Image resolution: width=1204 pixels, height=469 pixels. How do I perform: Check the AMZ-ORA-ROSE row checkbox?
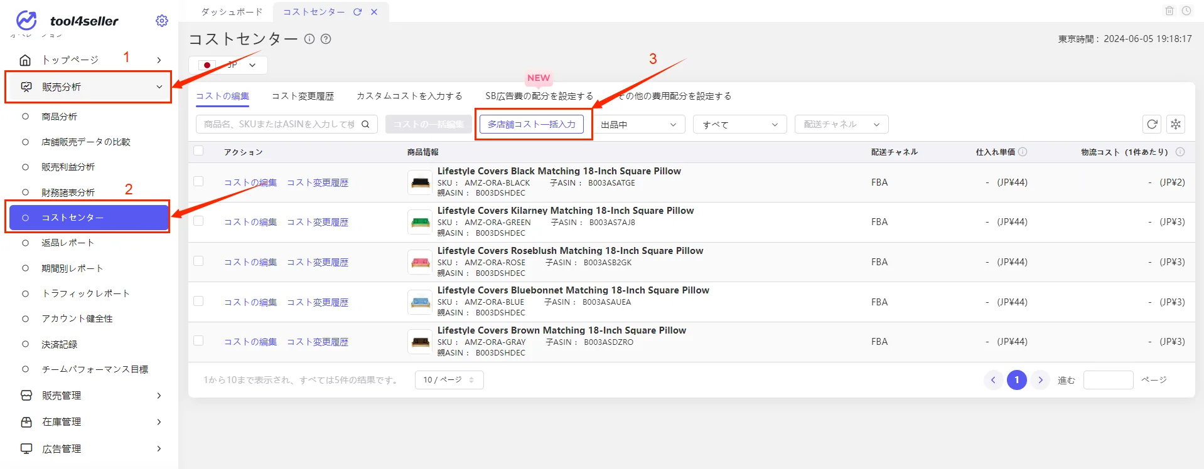point(198,261)
